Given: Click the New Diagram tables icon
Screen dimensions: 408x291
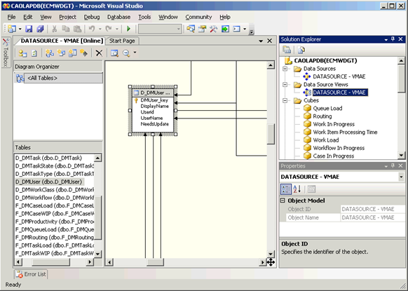Looking at the screenshot, I should [50, 53].
